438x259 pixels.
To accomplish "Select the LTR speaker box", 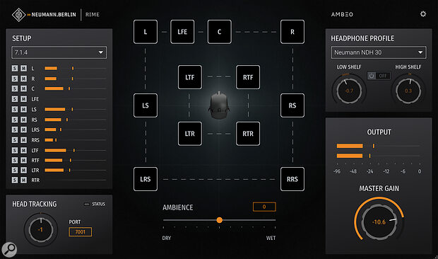I will pos(189,134).
